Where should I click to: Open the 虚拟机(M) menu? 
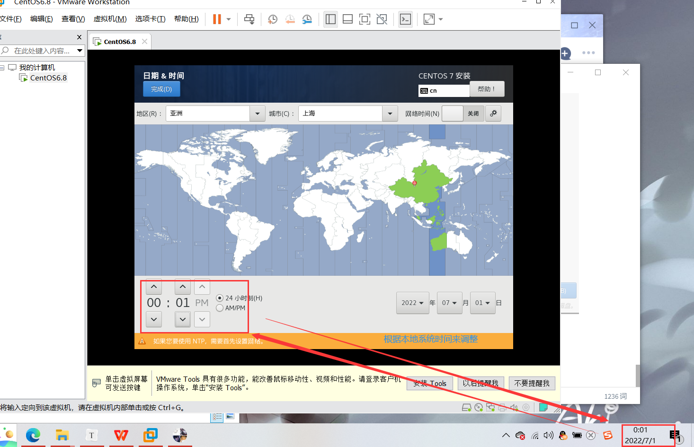pyautogui.click(x=110, y=19)
